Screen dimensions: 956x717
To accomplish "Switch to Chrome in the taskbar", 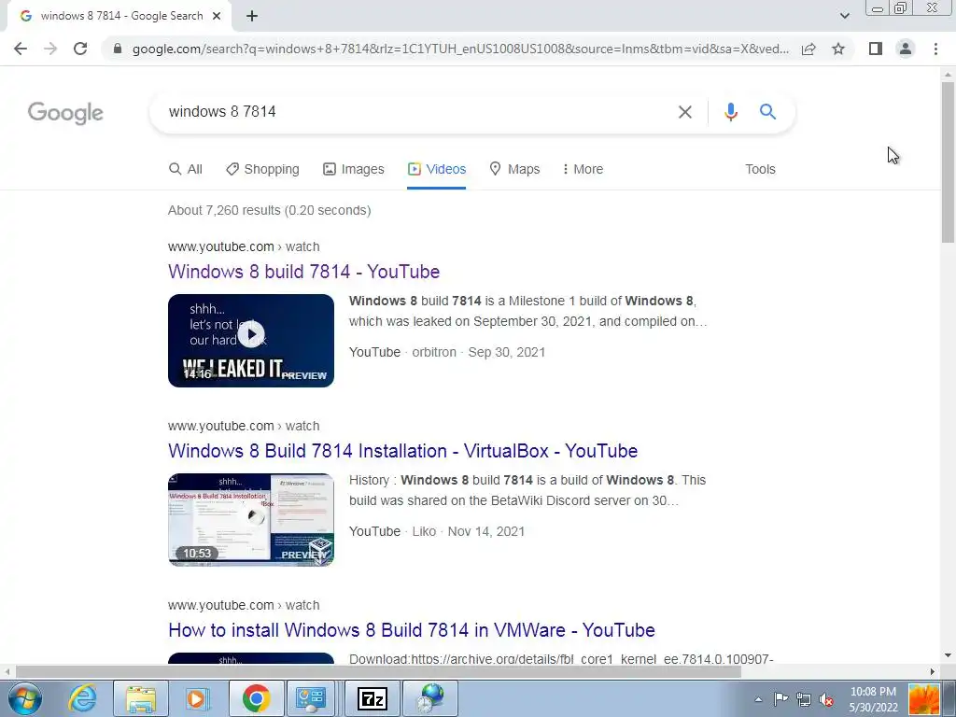I will [256, 698].
